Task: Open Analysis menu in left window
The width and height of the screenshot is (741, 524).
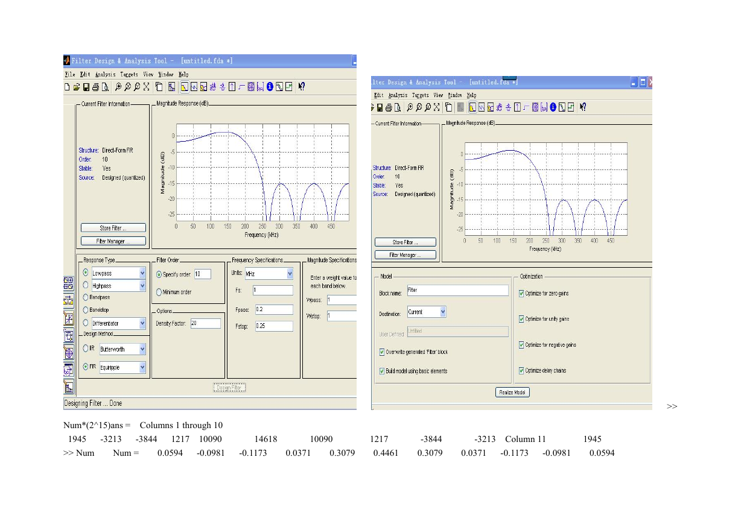Action: pos(105,74)
